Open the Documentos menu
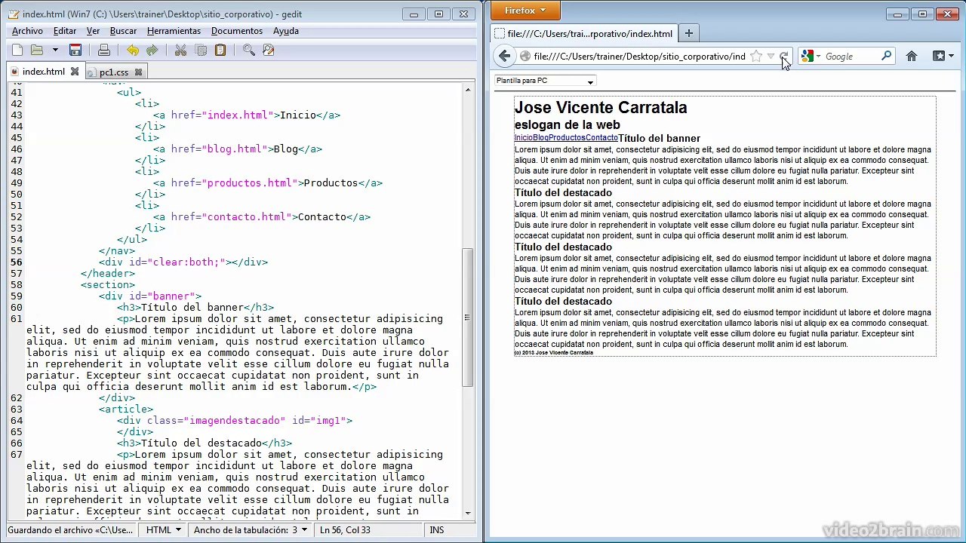This screenshot has width=966, height=543. [237, 31]
